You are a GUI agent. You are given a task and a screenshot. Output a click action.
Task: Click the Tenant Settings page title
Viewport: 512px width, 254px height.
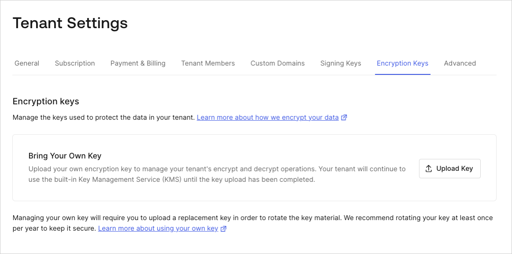70,23
